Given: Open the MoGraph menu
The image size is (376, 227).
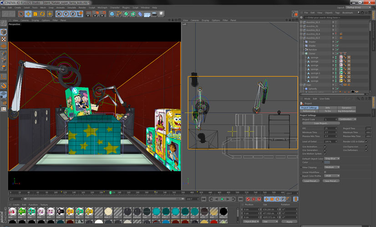Looking at the screenshot, I should (102, 8).
